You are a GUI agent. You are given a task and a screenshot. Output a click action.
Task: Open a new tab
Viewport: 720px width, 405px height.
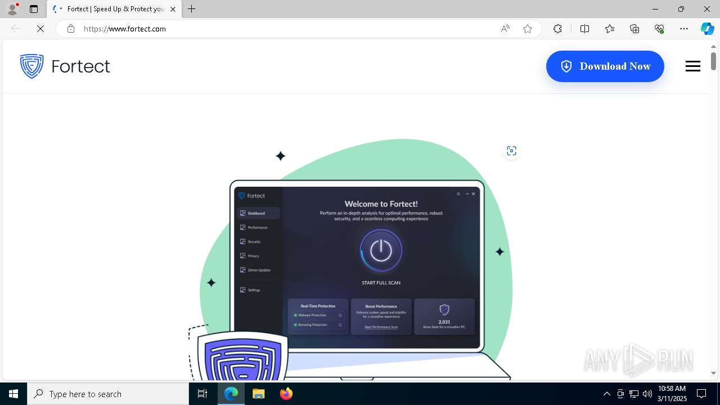pos(192,9)
